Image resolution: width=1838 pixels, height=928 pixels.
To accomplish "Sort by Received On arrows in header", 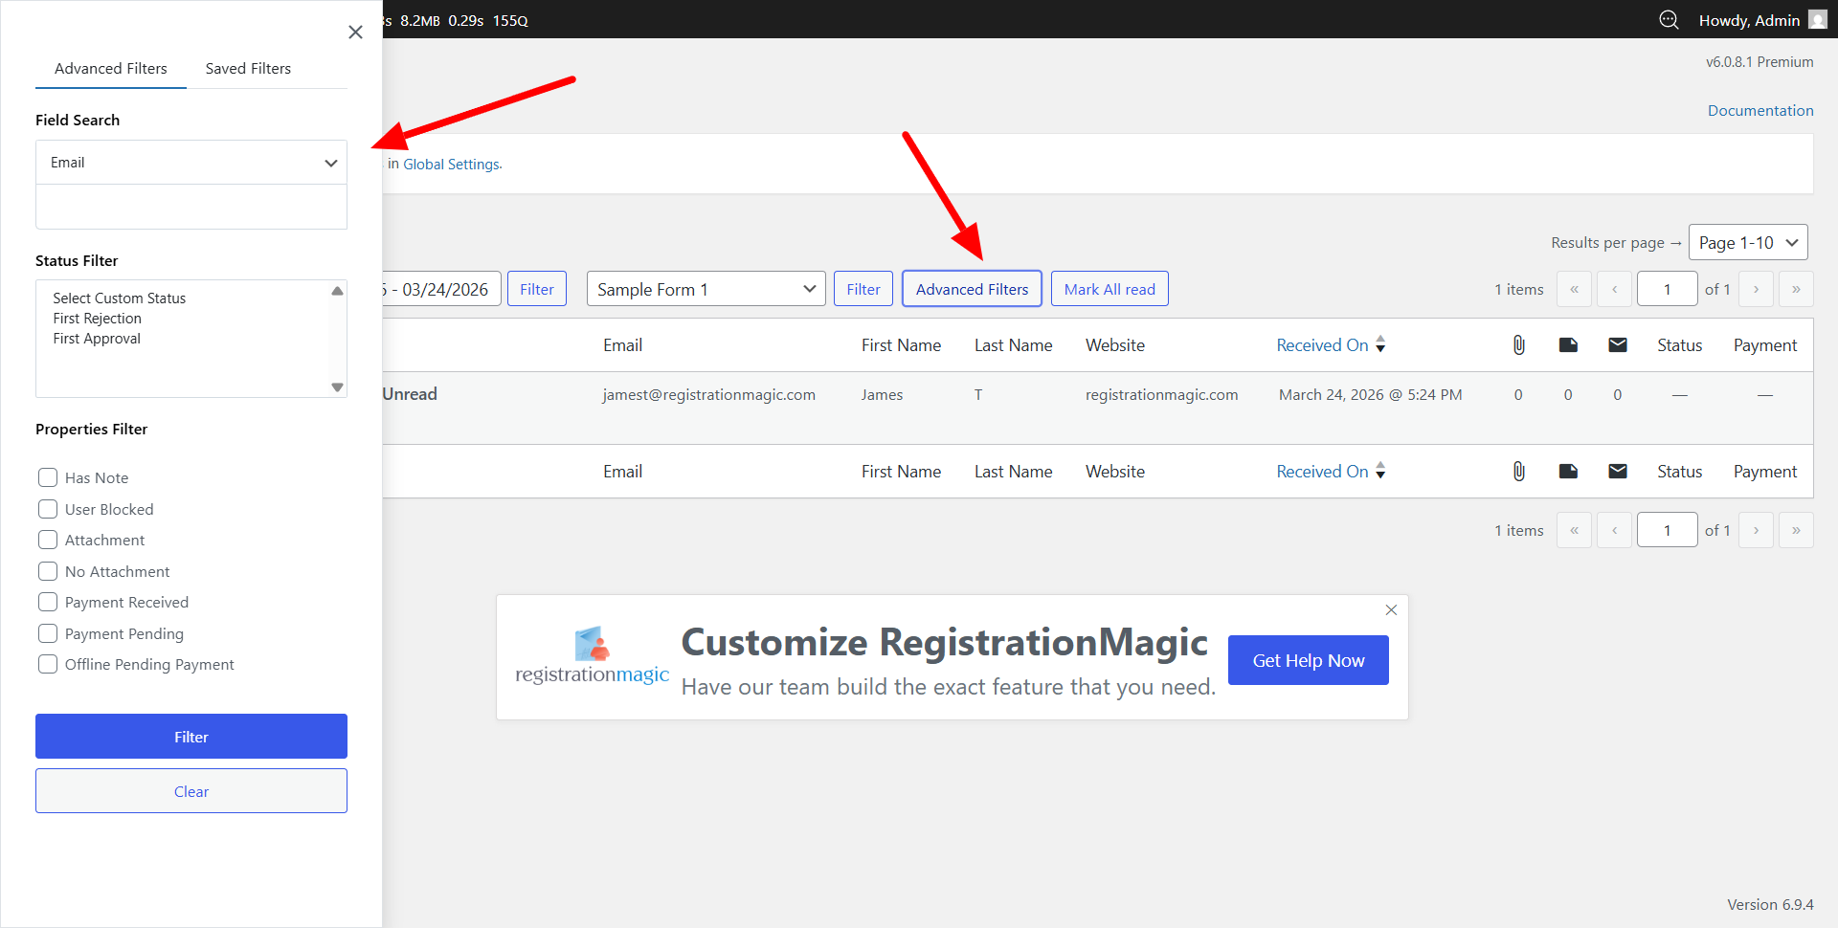I will (x=1380, y=344).
